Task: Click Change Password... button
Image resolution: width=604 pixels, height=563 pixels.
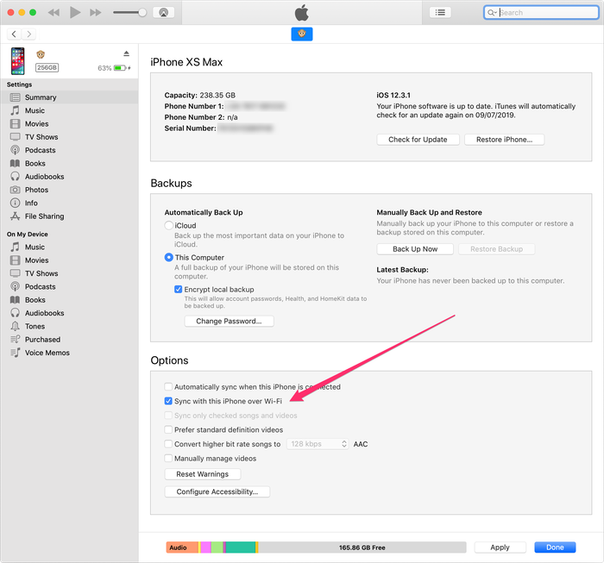Action: 229,321
